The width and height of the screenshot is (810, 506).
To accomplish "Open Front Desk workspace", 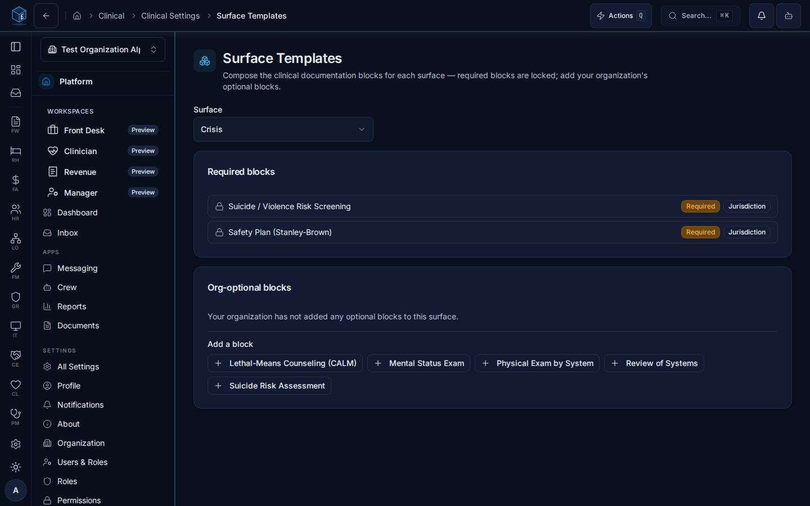I will [x=103, y=130].
